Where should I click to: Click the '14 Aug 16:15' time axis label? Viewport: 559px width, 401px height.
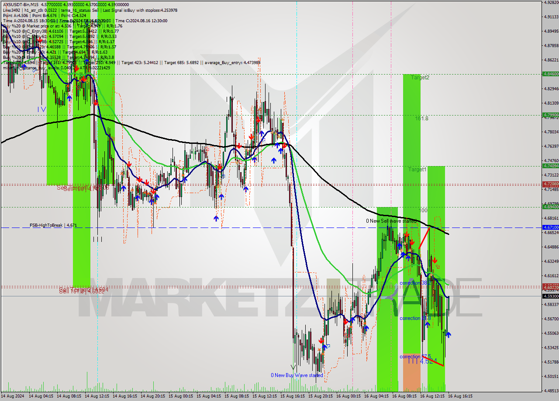(x=125, y=396)
